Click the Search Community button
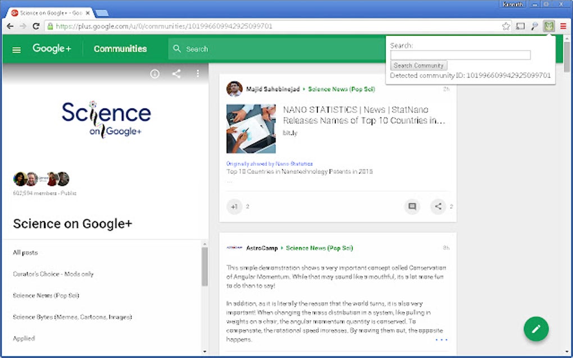This screenshot has height=358, width=573. coord(419,66)
